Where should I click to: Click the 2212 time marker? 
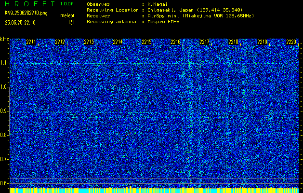60,42
